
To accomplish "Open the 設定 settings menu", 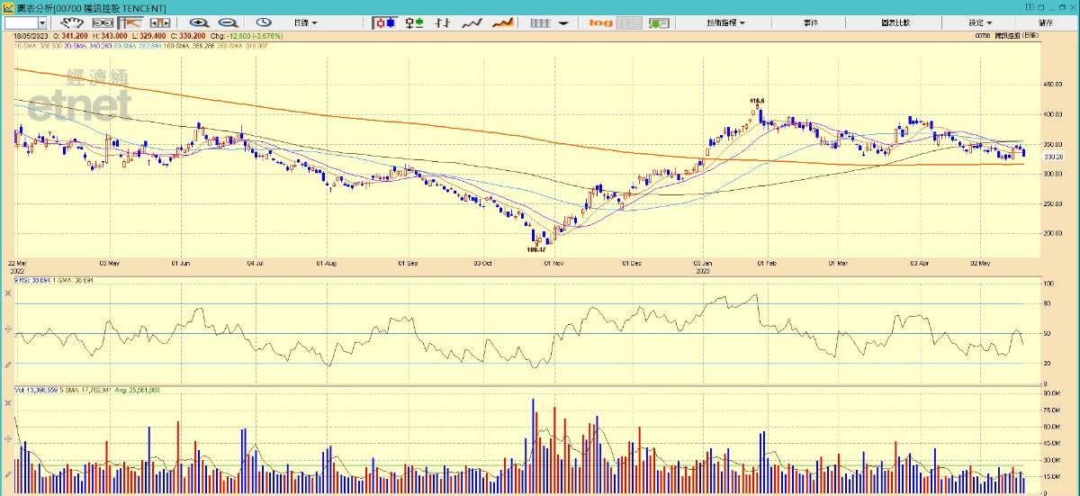I will (x=980, y=23).
